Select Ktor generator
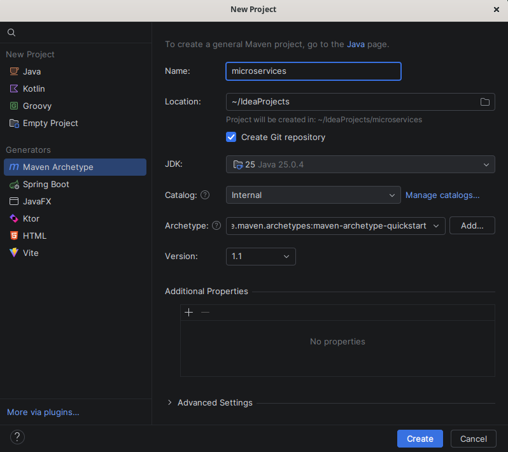 point(75,218)
